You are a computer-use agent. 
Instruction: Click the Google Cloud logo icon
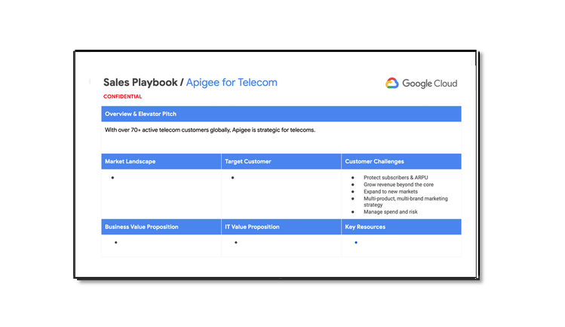tap(392, 83)
